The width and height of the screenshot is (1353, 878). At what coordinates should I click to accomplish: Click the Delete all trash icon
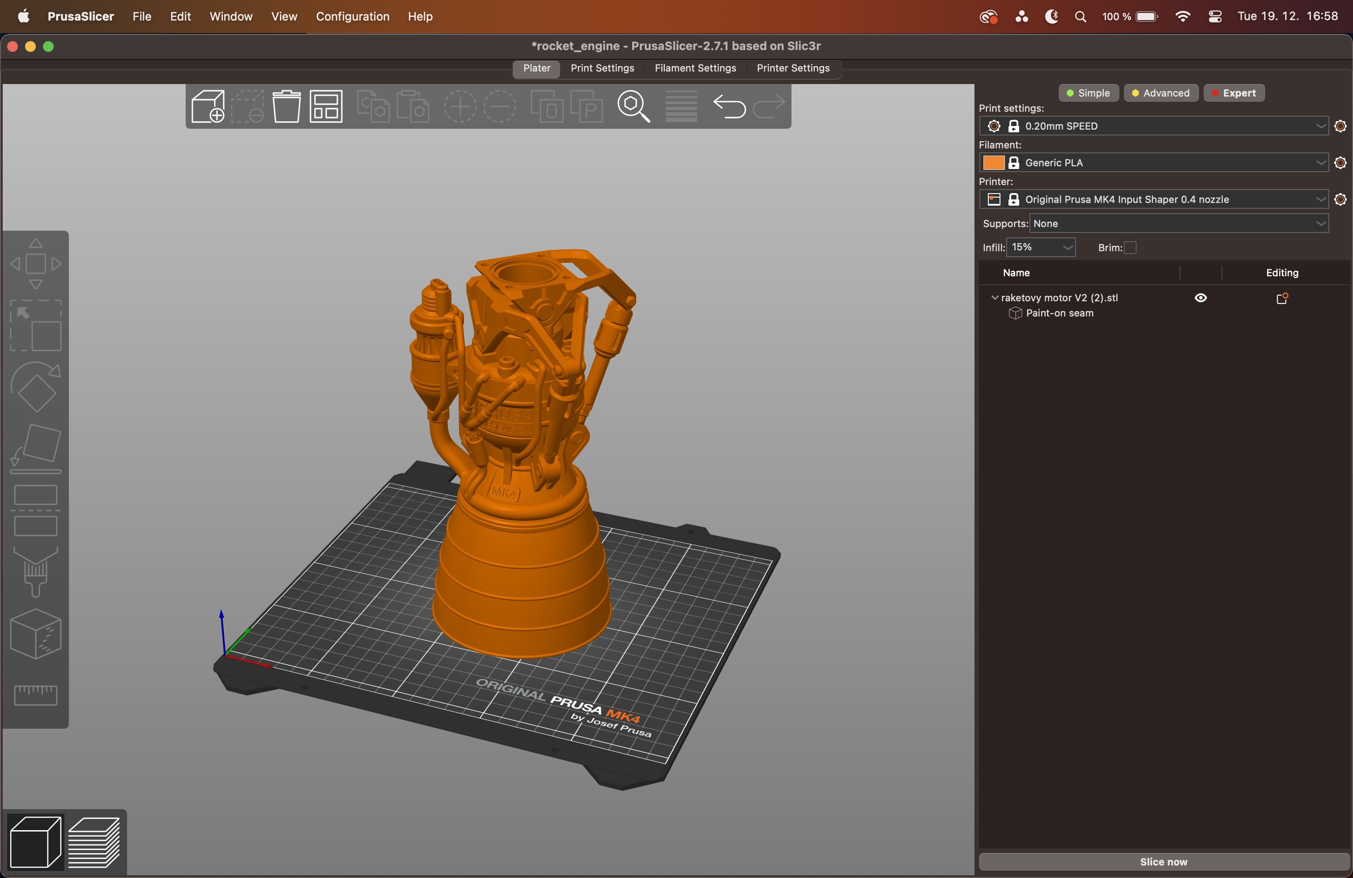coord(286,107)
